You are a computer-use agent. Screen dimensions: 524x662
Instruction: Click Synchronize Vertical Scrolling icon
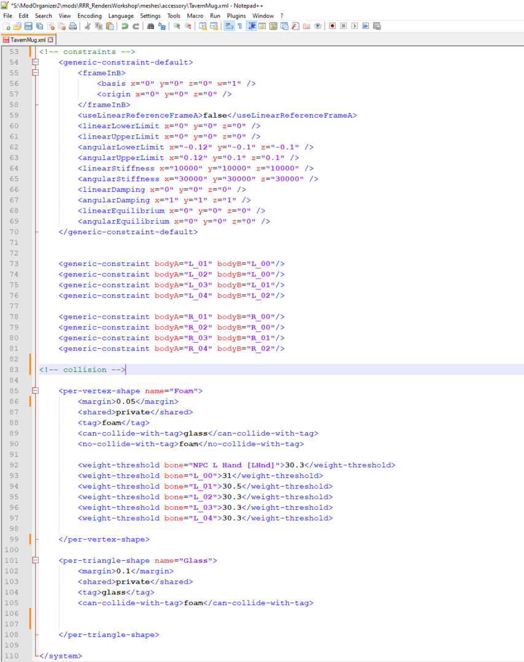(x=203, y=26)
